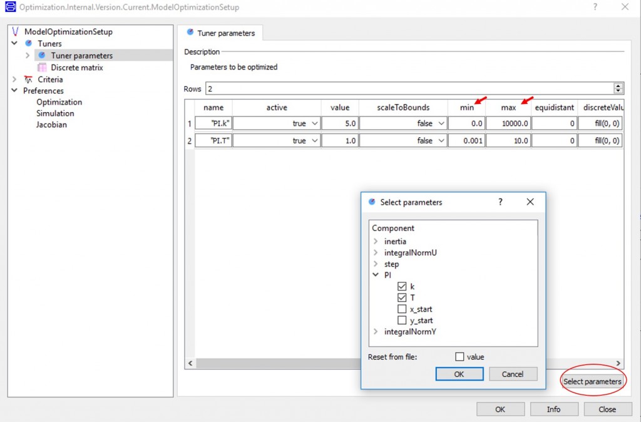Click the "PI.k" name cell
The image size is (641, 422).
pos(213,123)
